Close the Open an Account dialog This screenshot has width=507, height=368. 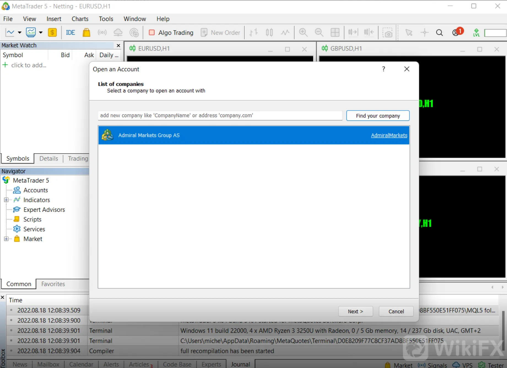tap(407, 69)
